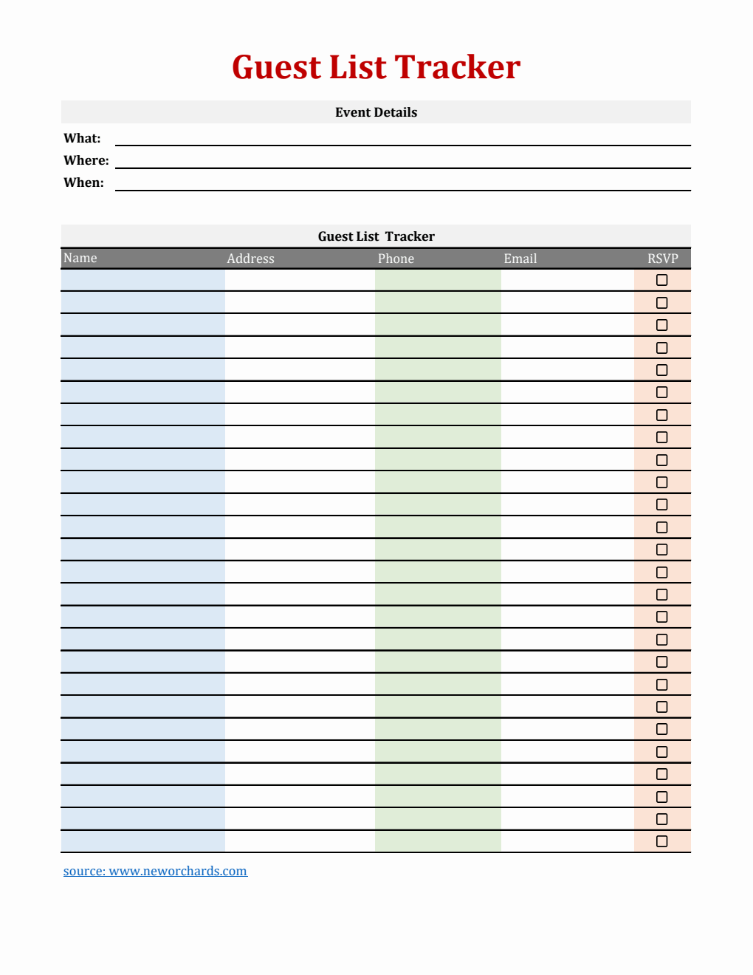Tick the second row RSVP checkbox
Screen dimensions: 753x975
click(x=661, y=303)
